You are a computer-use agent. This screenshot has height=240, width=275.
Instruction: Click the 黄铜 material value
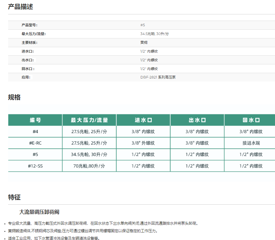(144, 42)
